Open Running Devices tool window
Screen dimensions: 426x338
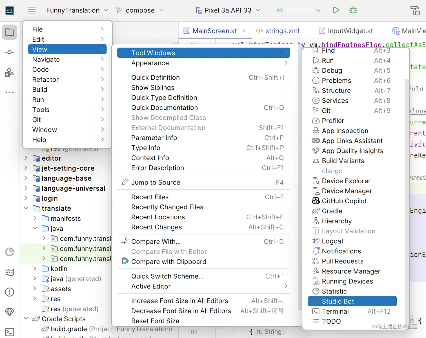point(352,281)
